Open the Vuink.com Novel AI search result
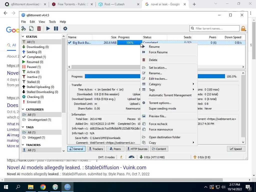This screenshot has width=256, height=192. point(76,167)
